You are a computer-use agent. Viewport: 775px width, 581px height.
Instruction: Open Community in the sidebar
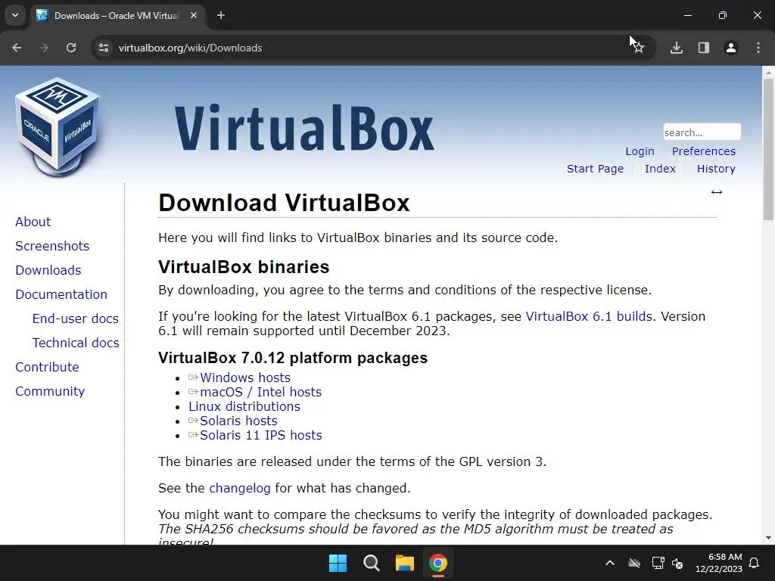[x=50, y=391]
